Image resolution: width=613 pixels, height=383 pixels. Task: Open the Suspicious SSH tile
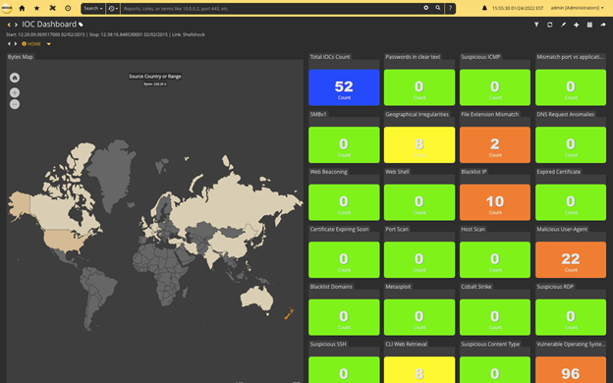(344, 369)
